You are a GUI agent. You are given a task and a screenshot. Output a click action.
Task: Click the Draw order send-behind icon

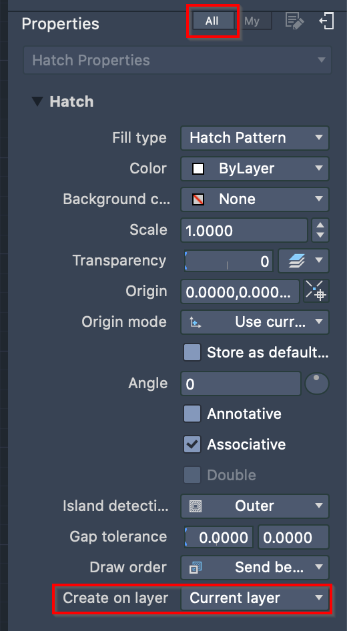(196, 568)
